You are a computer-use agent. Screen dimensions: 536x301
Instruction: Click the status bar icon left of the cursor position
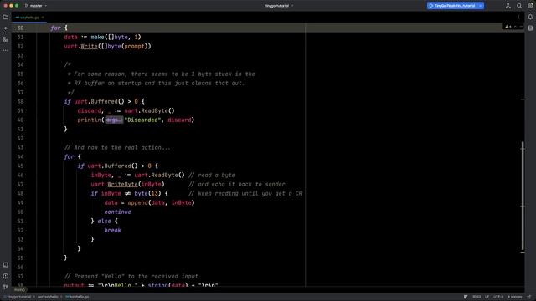(466, 297)
